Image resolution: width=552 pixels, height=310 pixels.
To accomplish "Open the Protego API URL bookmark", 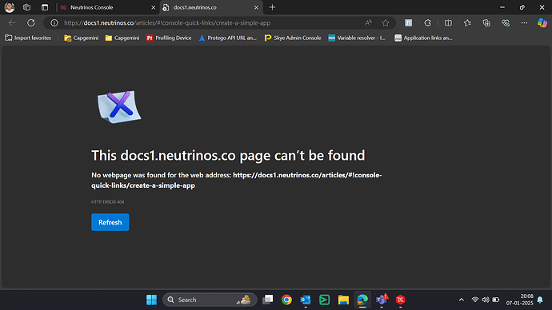I will [228, 38].
